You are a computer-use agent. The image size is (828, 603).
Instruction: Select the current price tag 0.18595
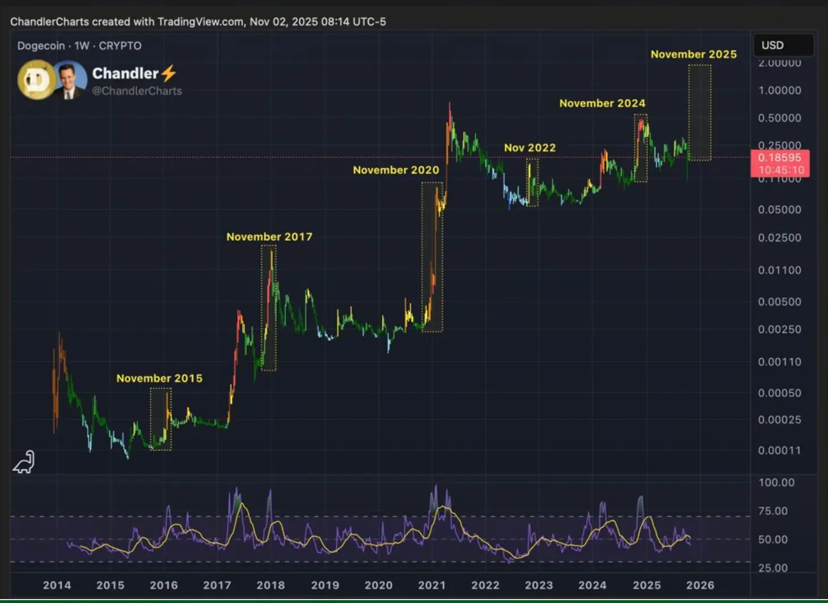780,158
